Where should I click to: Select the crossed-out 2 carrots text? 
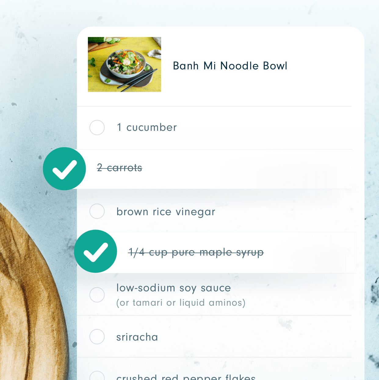pos(120,168)
